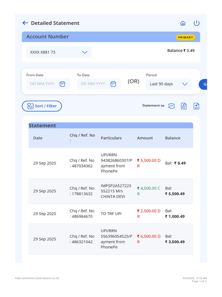Select reference number 486321042
The image size is (222, 297).
[x=82, y=242]
